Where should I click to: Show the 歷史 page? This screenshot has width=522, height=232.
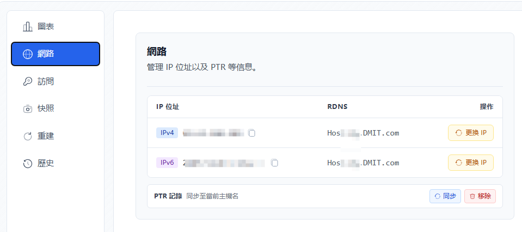(46, 163)
